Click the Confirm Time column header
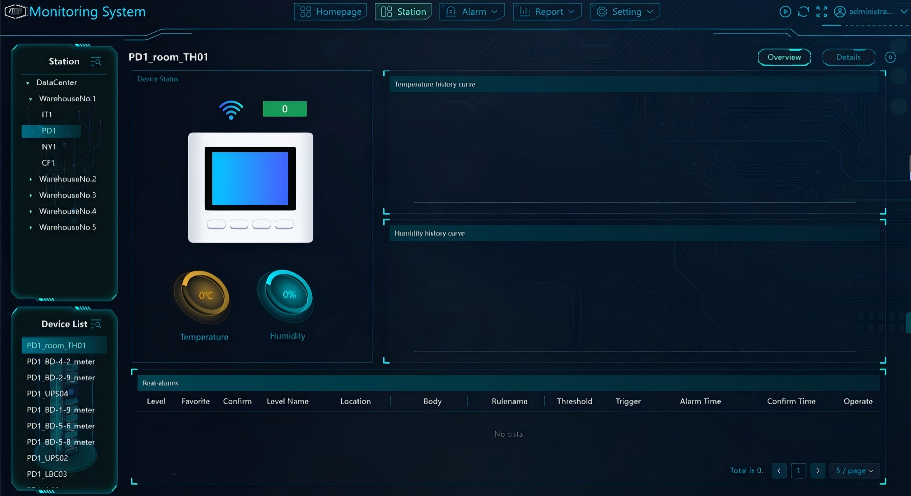The width and height of the screenshot is (911, 496). 791,401
